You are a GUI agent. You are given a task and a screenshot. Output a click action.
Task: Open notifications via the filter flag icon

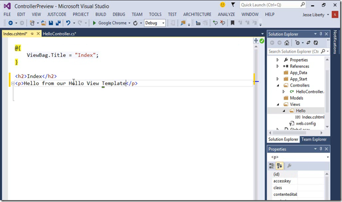coord(233,5)
